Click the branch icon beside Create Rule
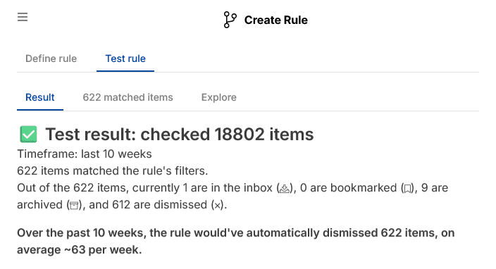Image resolution: width=496 pixels, height=269 pixels. (230, 20)
